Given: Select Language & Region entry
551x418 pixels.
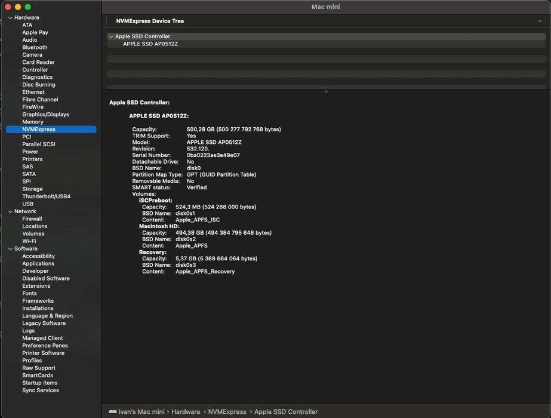Looking at the screenshot, I should (x=47, y=316).
